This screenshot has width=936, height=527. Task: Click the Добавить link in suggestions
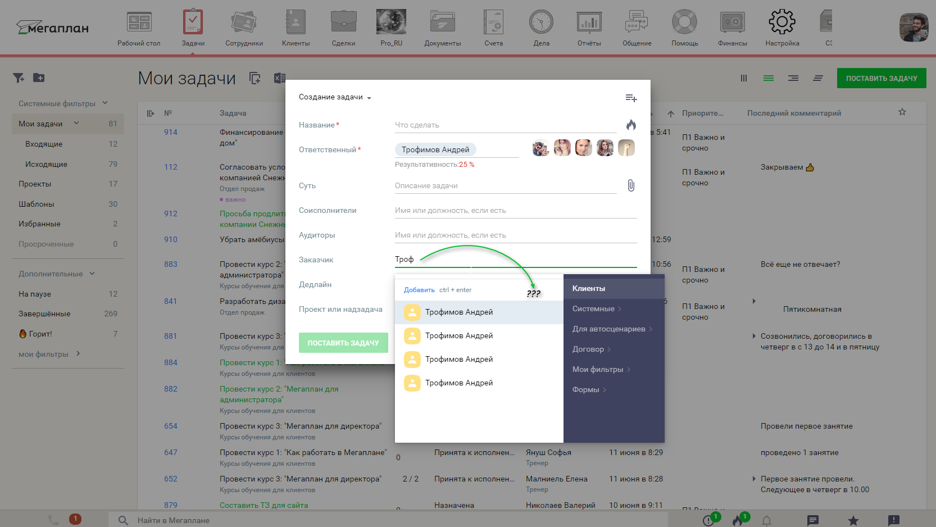point(419,290)
